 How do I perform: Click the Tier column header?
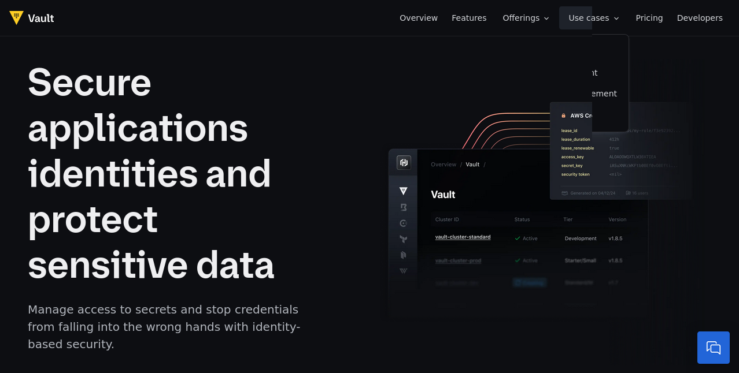click(568, 219)
